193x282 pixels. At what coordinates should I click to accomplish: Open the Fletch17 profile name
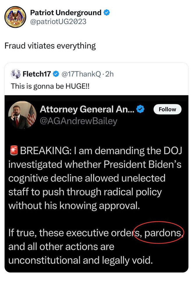click(36, 74)
